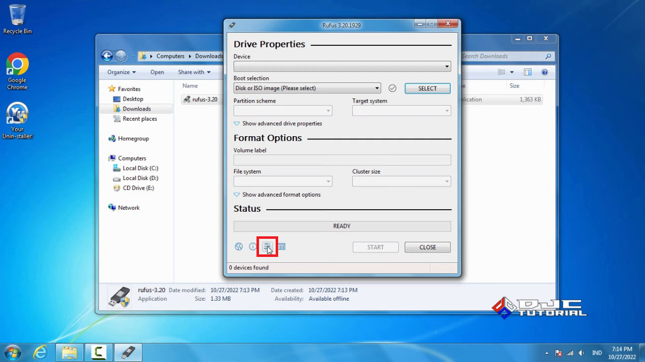Click Back arrow in Explorer window
Image resolution: width=645 pixels, height=362 pixels.
107,56
